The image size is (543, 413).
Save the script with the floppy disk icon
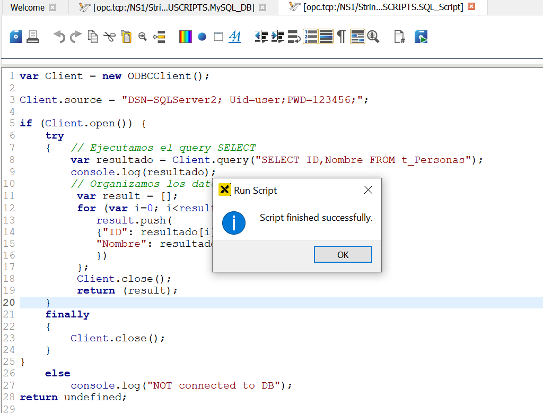pyautogui.click(x=15, y=37)
